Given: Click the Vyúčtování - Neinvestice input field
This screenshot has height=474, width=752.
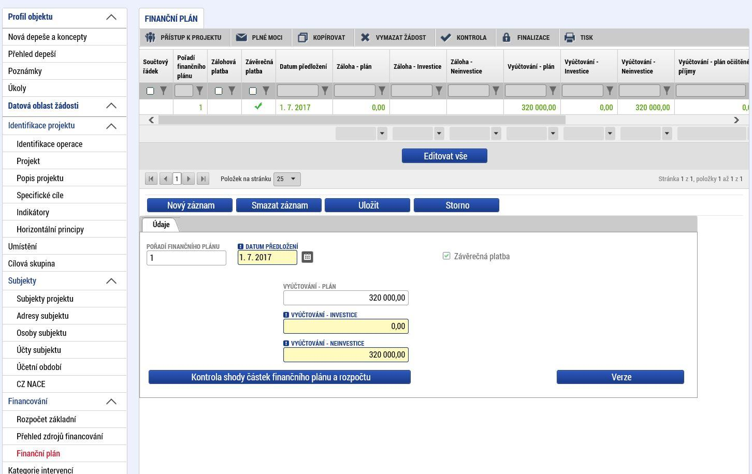Looking at the screenshot, I should coord(346,354).
